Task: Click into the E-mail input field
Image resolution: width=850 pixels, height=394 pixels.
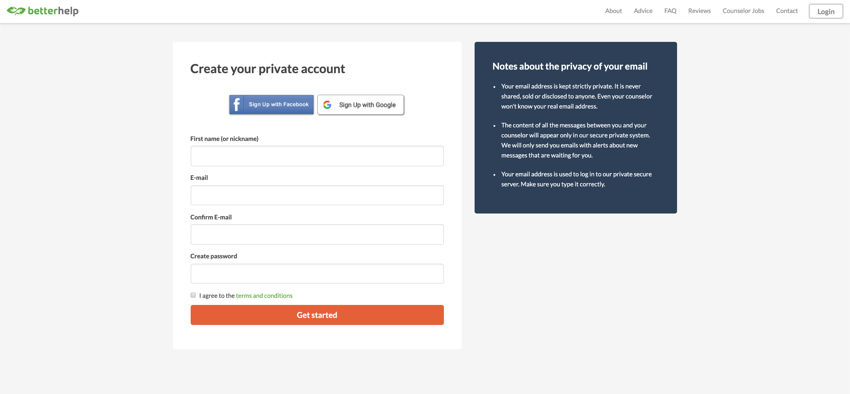Action: pyautogui.click(x=317, y=195)
